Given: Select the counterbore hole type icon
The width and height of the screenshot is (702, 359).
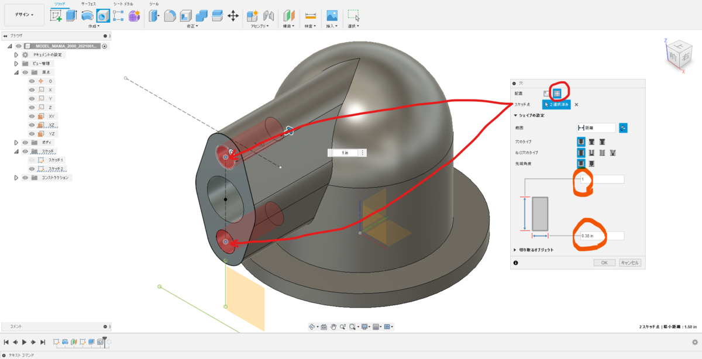Looking at the screenshot, I should [x=591, y=141].
